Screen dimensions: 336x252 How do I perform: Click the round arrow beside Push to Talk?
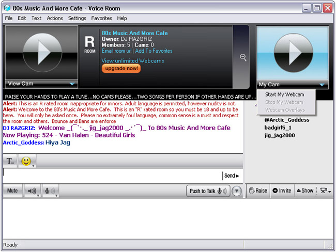[x=236, y=191]
